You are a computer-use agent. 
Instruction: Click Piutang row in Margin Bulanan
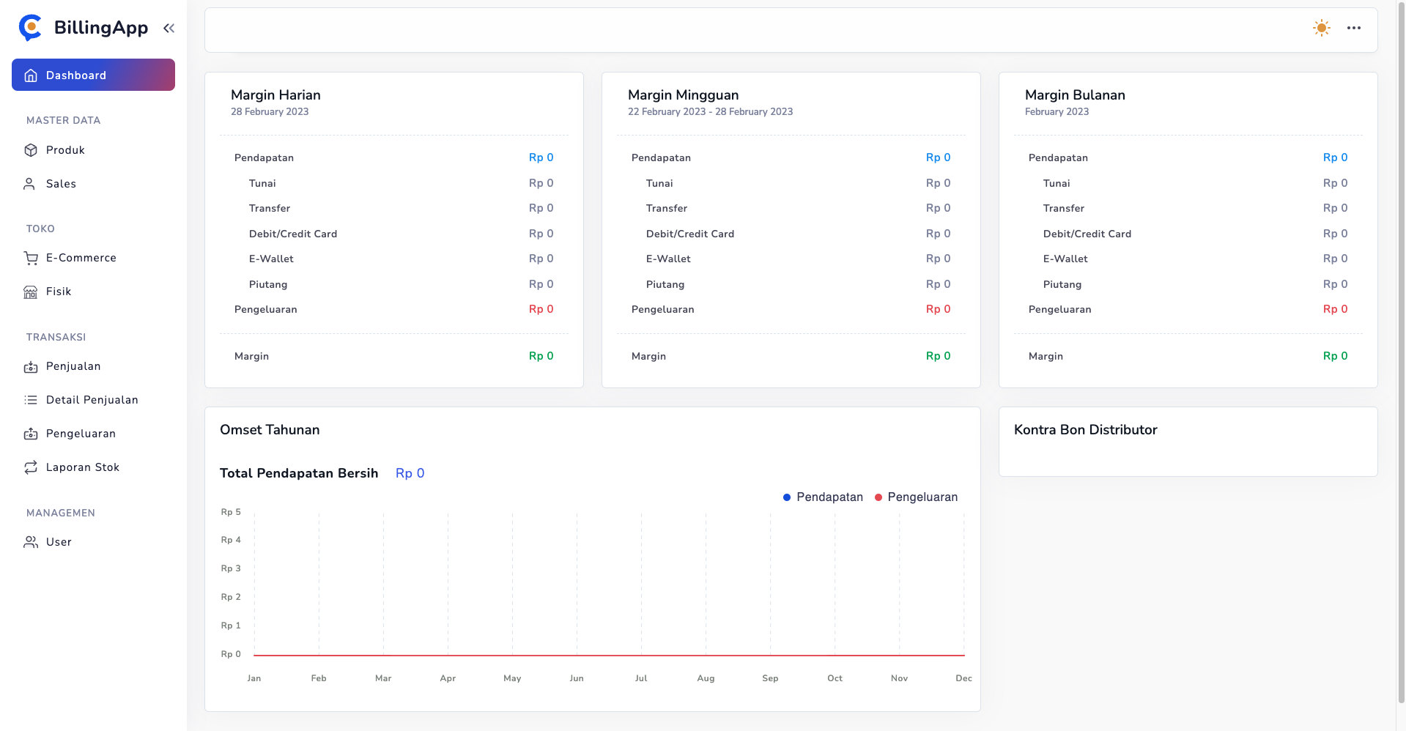[1188, 284]
